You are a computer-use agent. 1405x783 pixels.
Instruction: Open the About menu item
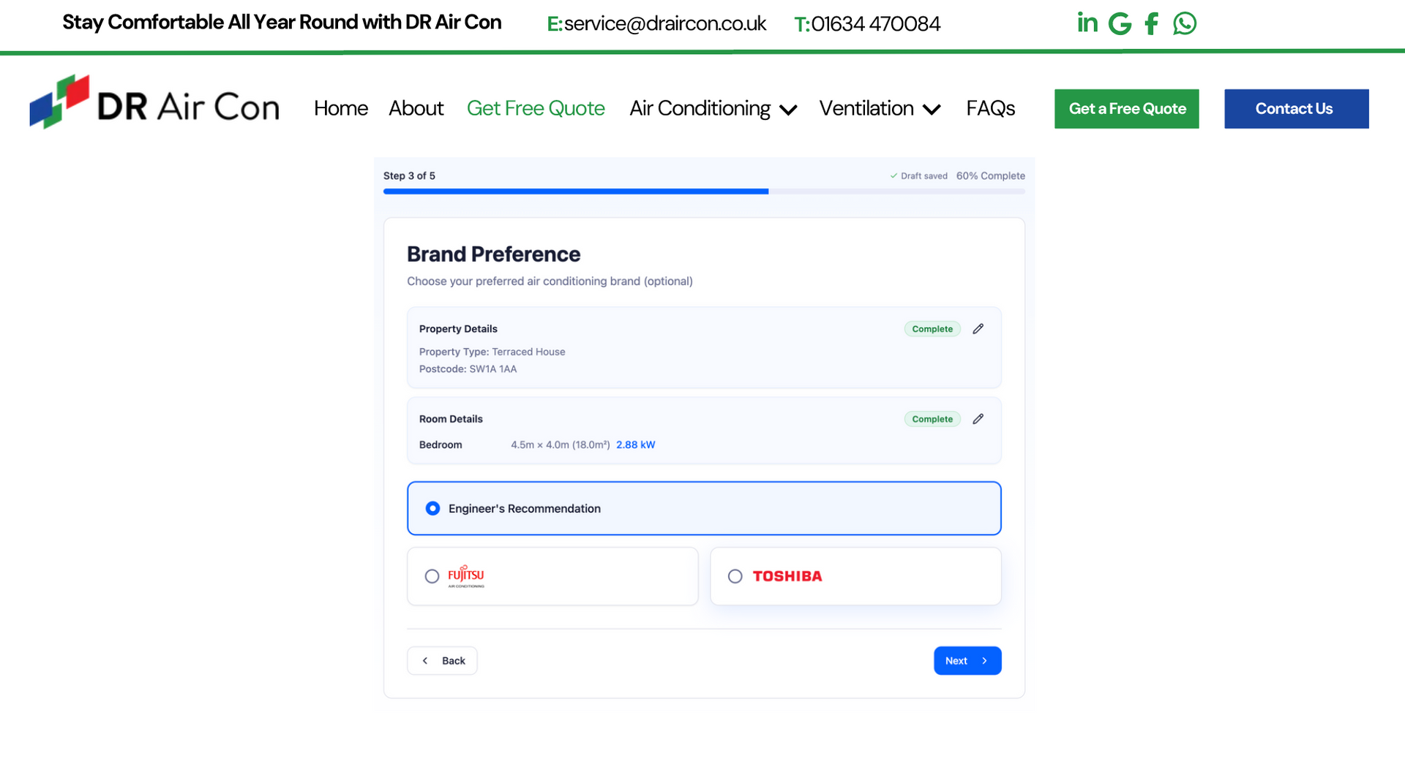click(x=416, y=108)
